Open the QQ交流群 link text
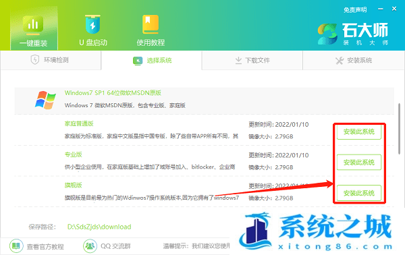 click(x=115, y=246)
